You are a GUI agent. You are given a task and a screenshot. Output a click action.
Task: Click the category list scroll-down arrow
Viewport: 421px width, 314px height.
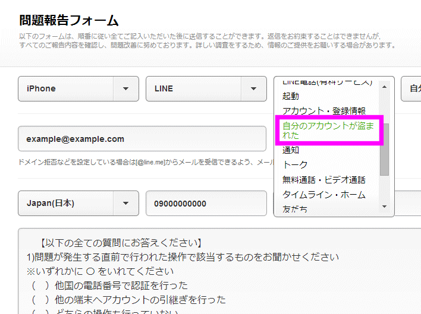coord(384,207)
